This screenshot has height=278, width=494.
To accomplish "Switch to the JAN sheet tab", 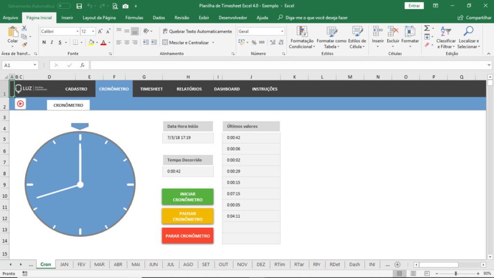I will point(64,264).
